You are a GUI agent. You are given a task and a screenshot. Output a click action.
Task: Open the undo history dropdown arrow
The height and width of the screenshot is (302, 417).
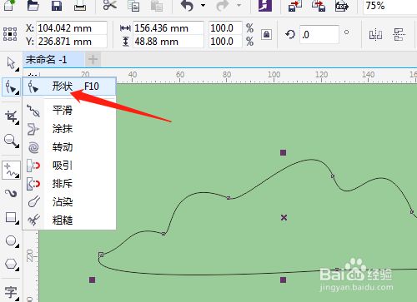[203, 5]
